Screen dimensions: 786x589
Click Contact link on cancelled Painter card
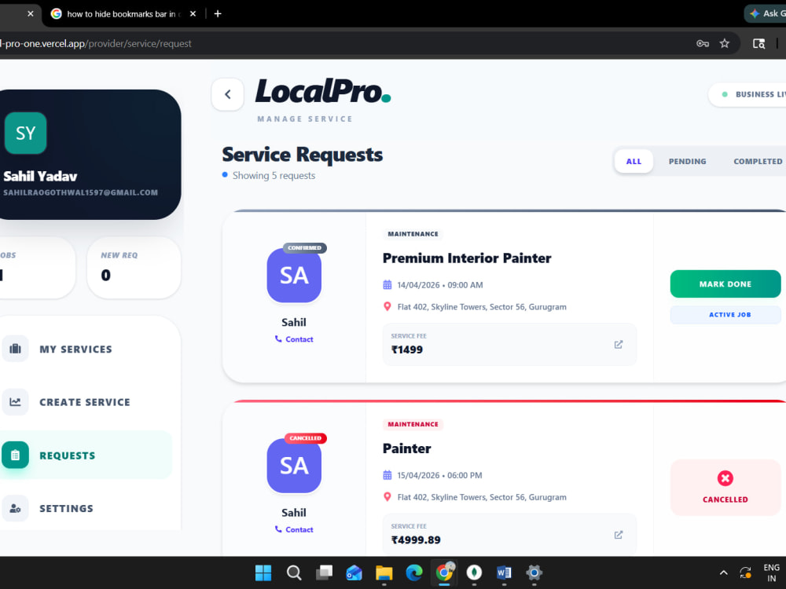pos(294,529)
